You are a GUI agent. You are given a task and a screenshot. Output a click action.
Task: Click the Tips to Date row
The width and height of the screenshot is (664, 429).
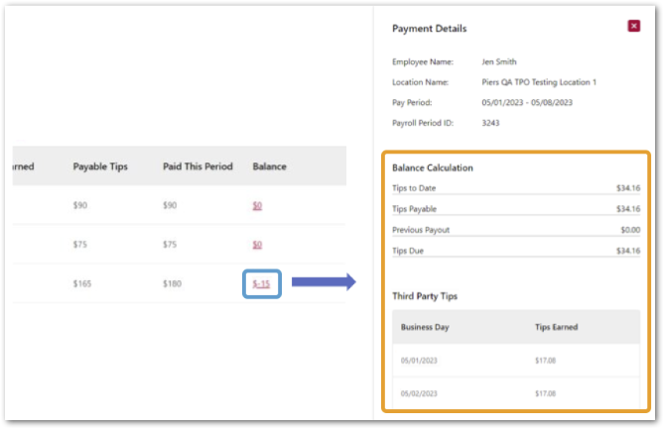pos(515,188)
